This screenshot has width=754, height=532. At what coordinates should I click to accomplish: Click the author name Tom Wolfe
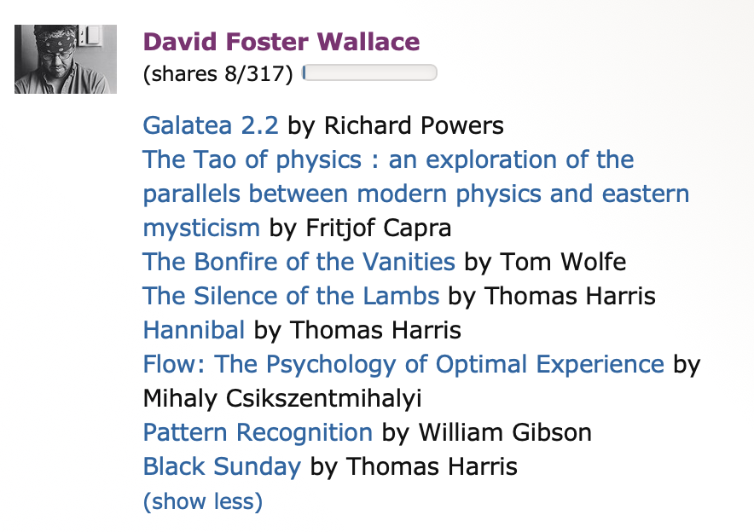pos(563,262)
